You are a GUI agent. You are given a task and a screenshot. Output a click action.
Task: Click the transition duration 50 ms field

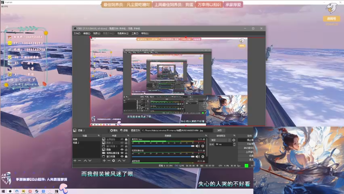[224, 144]
